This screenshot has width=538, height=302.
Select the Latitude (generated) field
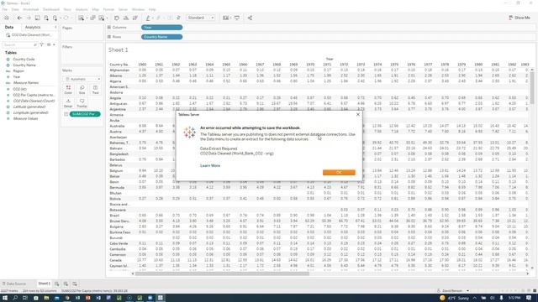pyautogui.click(x=29, y=107)
